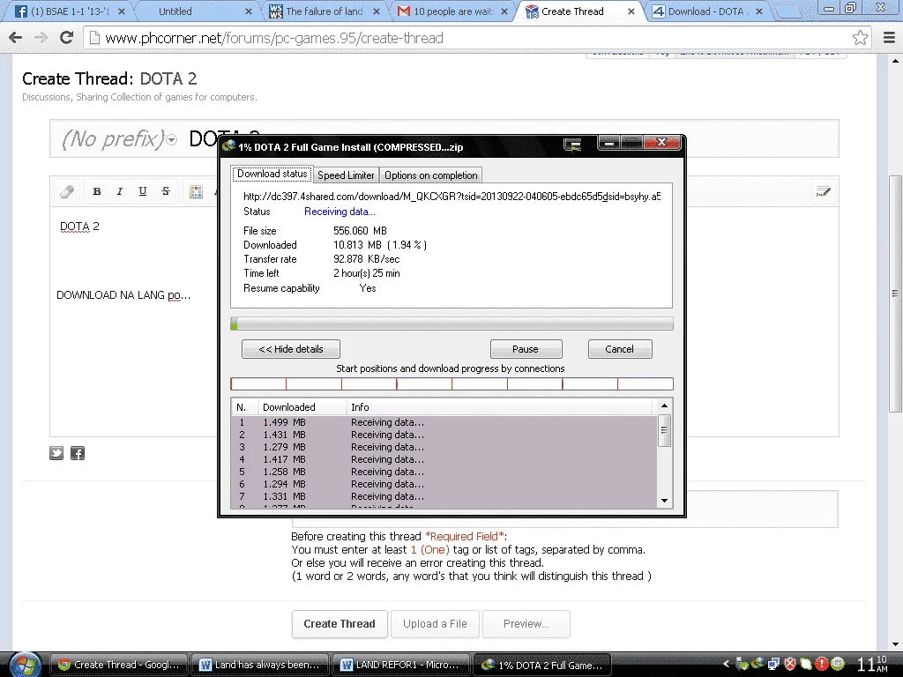
Task: Open Land has always been Word taskbar item
Action: pos(259,665)
